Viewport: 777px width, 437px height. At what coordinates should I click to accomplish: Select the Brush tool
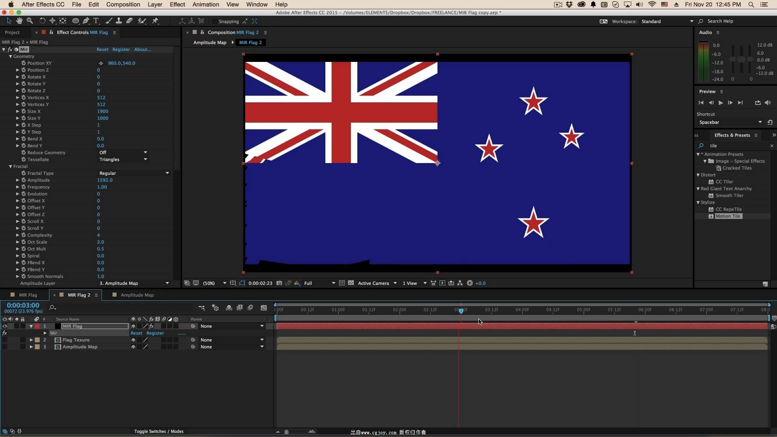pyautogui.click(x=108, y=21)
